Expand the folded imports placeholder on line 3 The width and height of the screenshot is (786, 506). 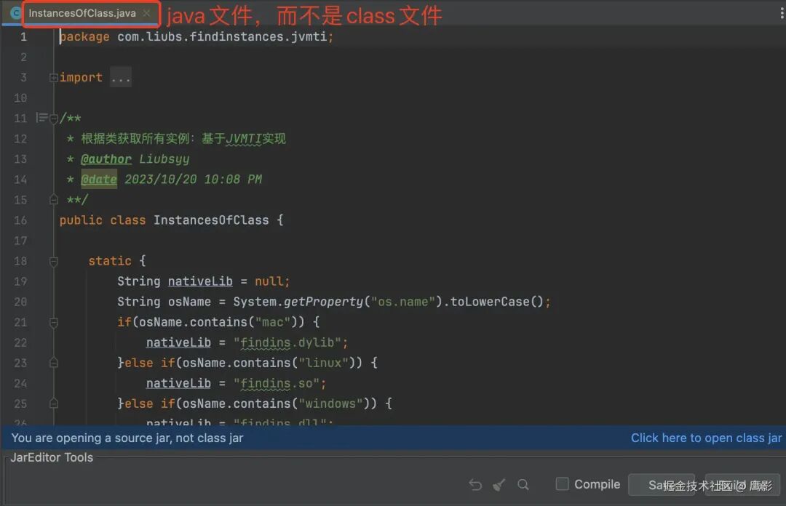(121, 78)
